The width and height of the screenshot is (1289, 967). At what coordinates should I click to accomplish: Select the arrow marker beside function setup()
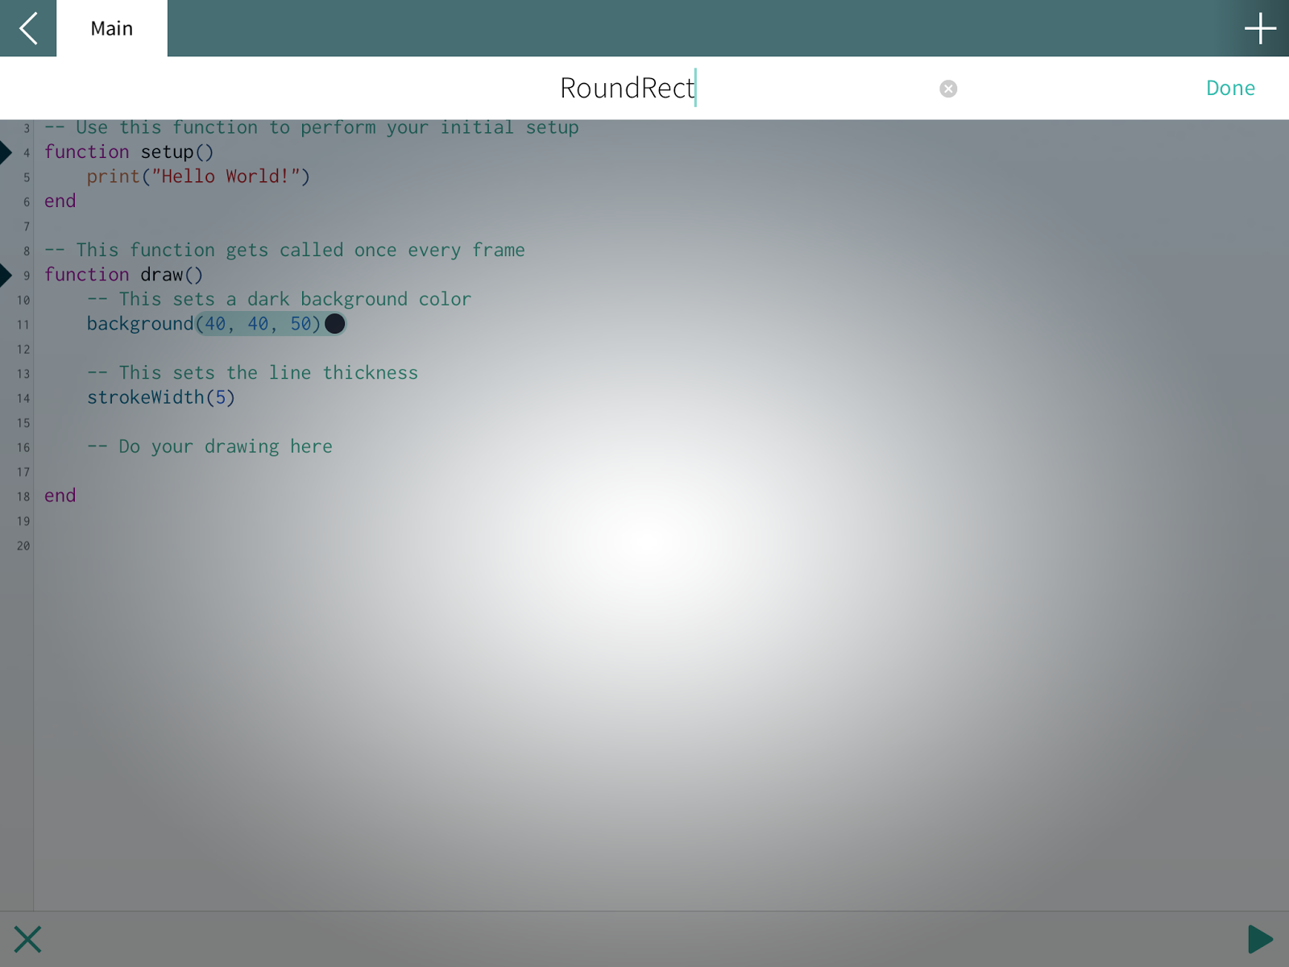(6, 151)
